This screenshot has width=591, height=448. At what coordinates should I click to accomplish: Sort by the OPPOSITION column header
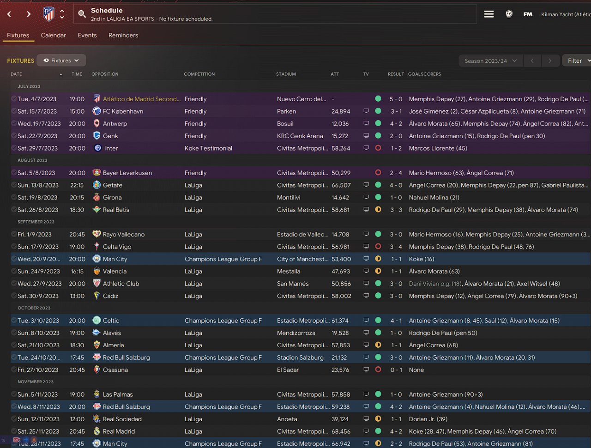click(105, 74)
